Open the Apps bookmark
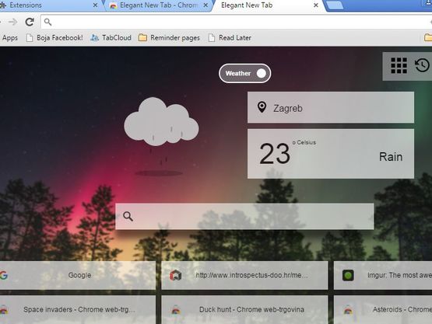The width and height of the screenshot is (432, 324). (x=9, y=38)
